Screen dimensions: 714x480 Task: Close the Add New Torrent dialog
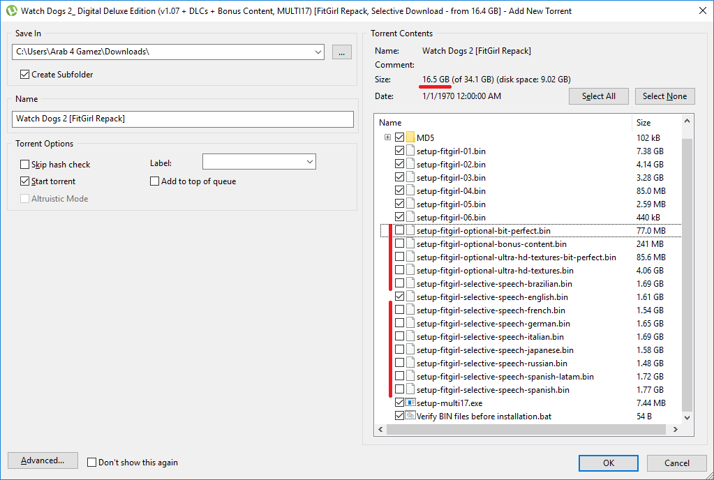[703, 10]
